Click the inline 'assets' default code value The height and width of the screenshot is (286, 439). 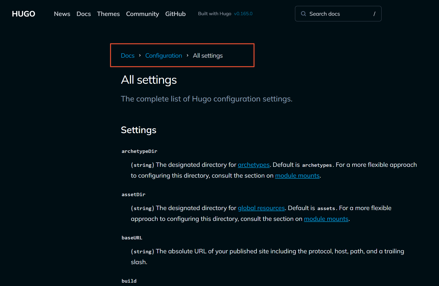(326, 208)
